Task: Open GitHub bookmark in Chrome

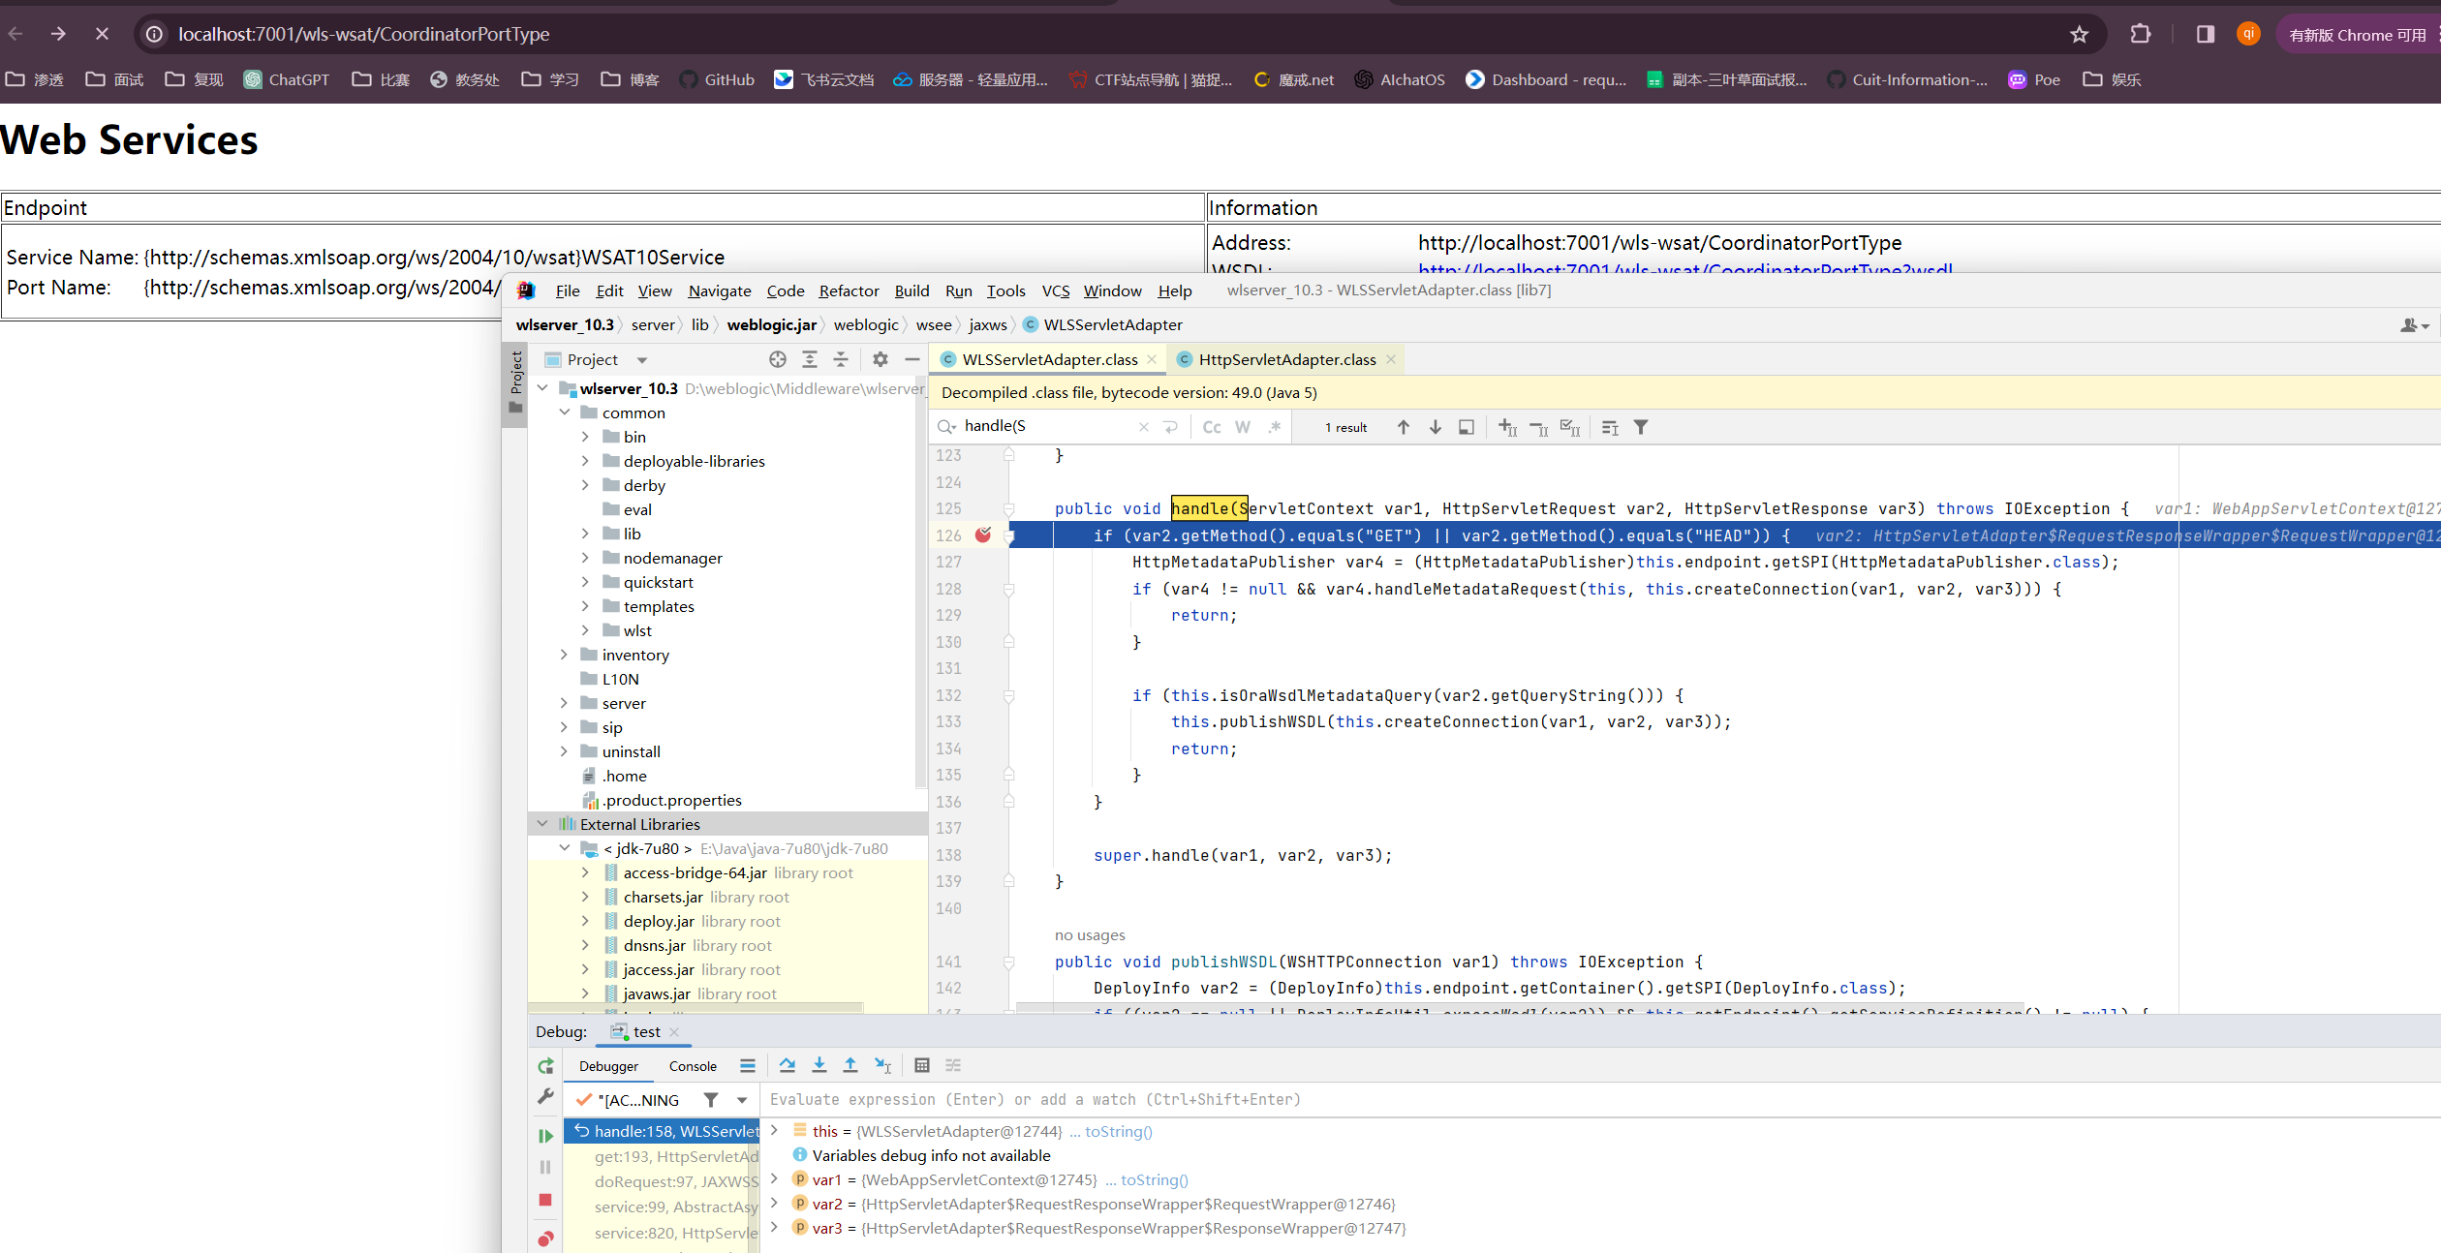Action: point(717,79)
